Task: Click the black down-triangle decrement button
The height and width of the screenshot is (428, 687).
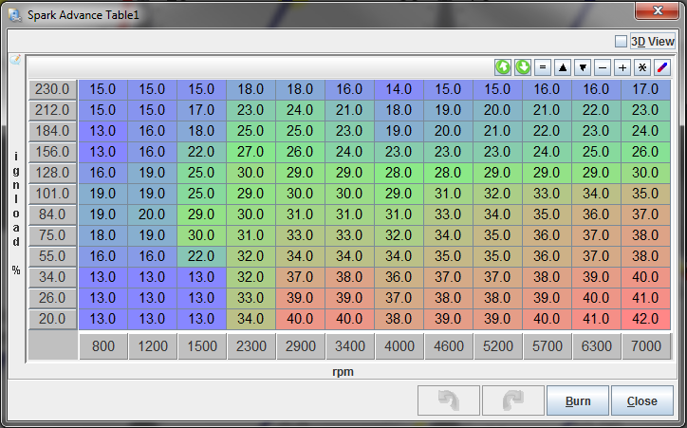Action: [x=583, y=67]
